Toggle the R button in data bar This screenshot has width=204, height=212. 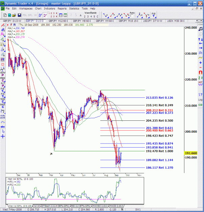click(x=15, y=25)
